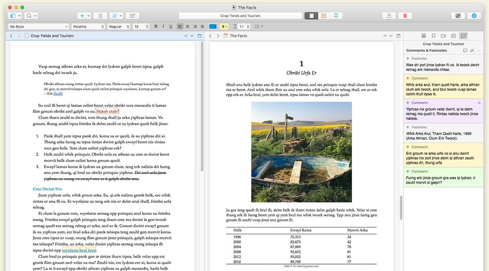Toggle underline text formatting
The image size is (489, 271).
170,26
